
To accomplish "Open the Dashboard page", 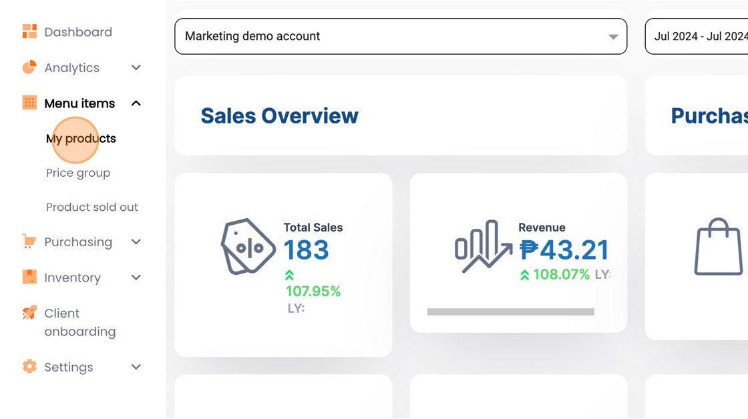I will pyautogui.click(x=78, y=32).
